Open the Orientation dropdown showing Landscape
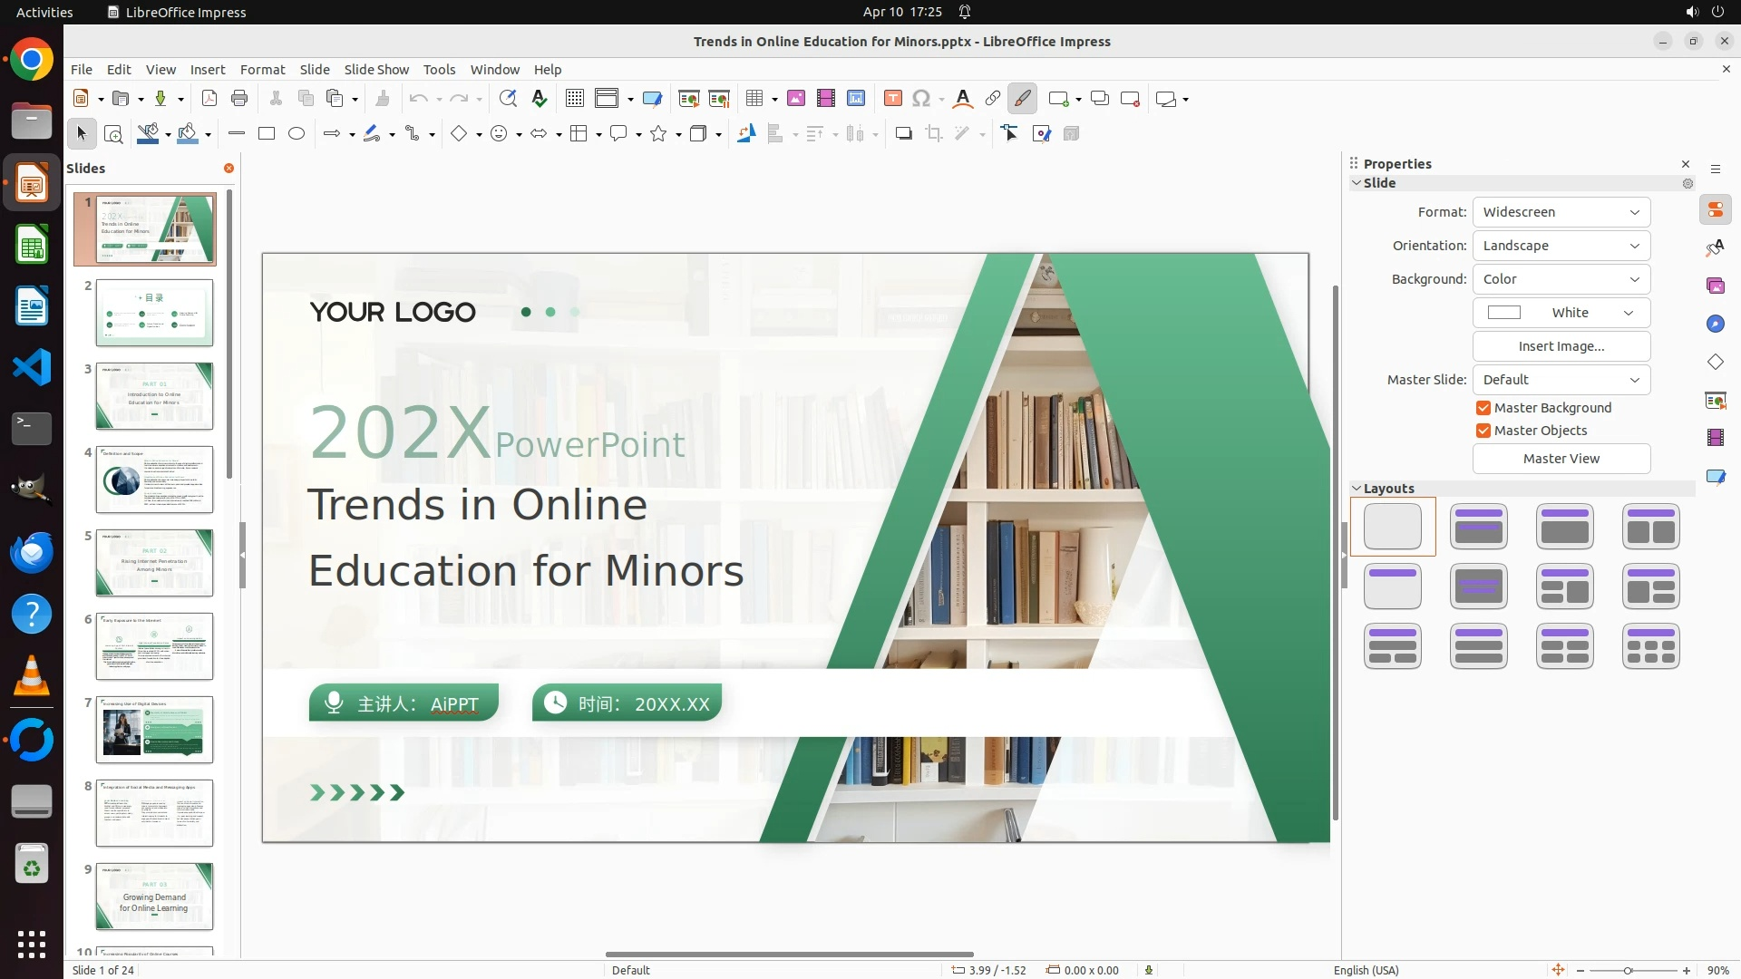This screenshot has height=979, width=1741. (1561, 246)
